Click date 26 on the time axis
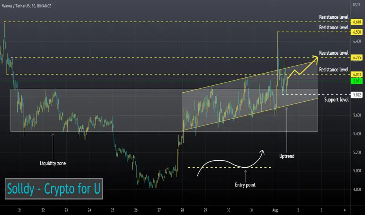 (x=136, y=210)
